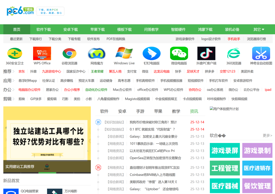Click the 京东 recommended link

coord(22,71)
